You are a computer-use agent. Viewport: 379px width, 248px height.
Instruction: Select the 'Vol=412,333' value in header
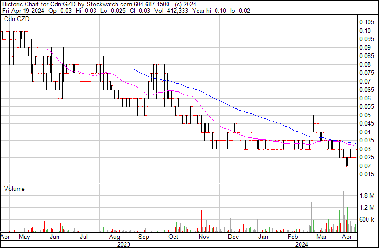(172, 11)
